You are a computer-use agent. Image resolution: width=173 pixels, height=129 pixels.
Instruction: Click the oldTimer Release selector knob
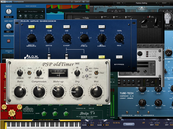point(39,73)
